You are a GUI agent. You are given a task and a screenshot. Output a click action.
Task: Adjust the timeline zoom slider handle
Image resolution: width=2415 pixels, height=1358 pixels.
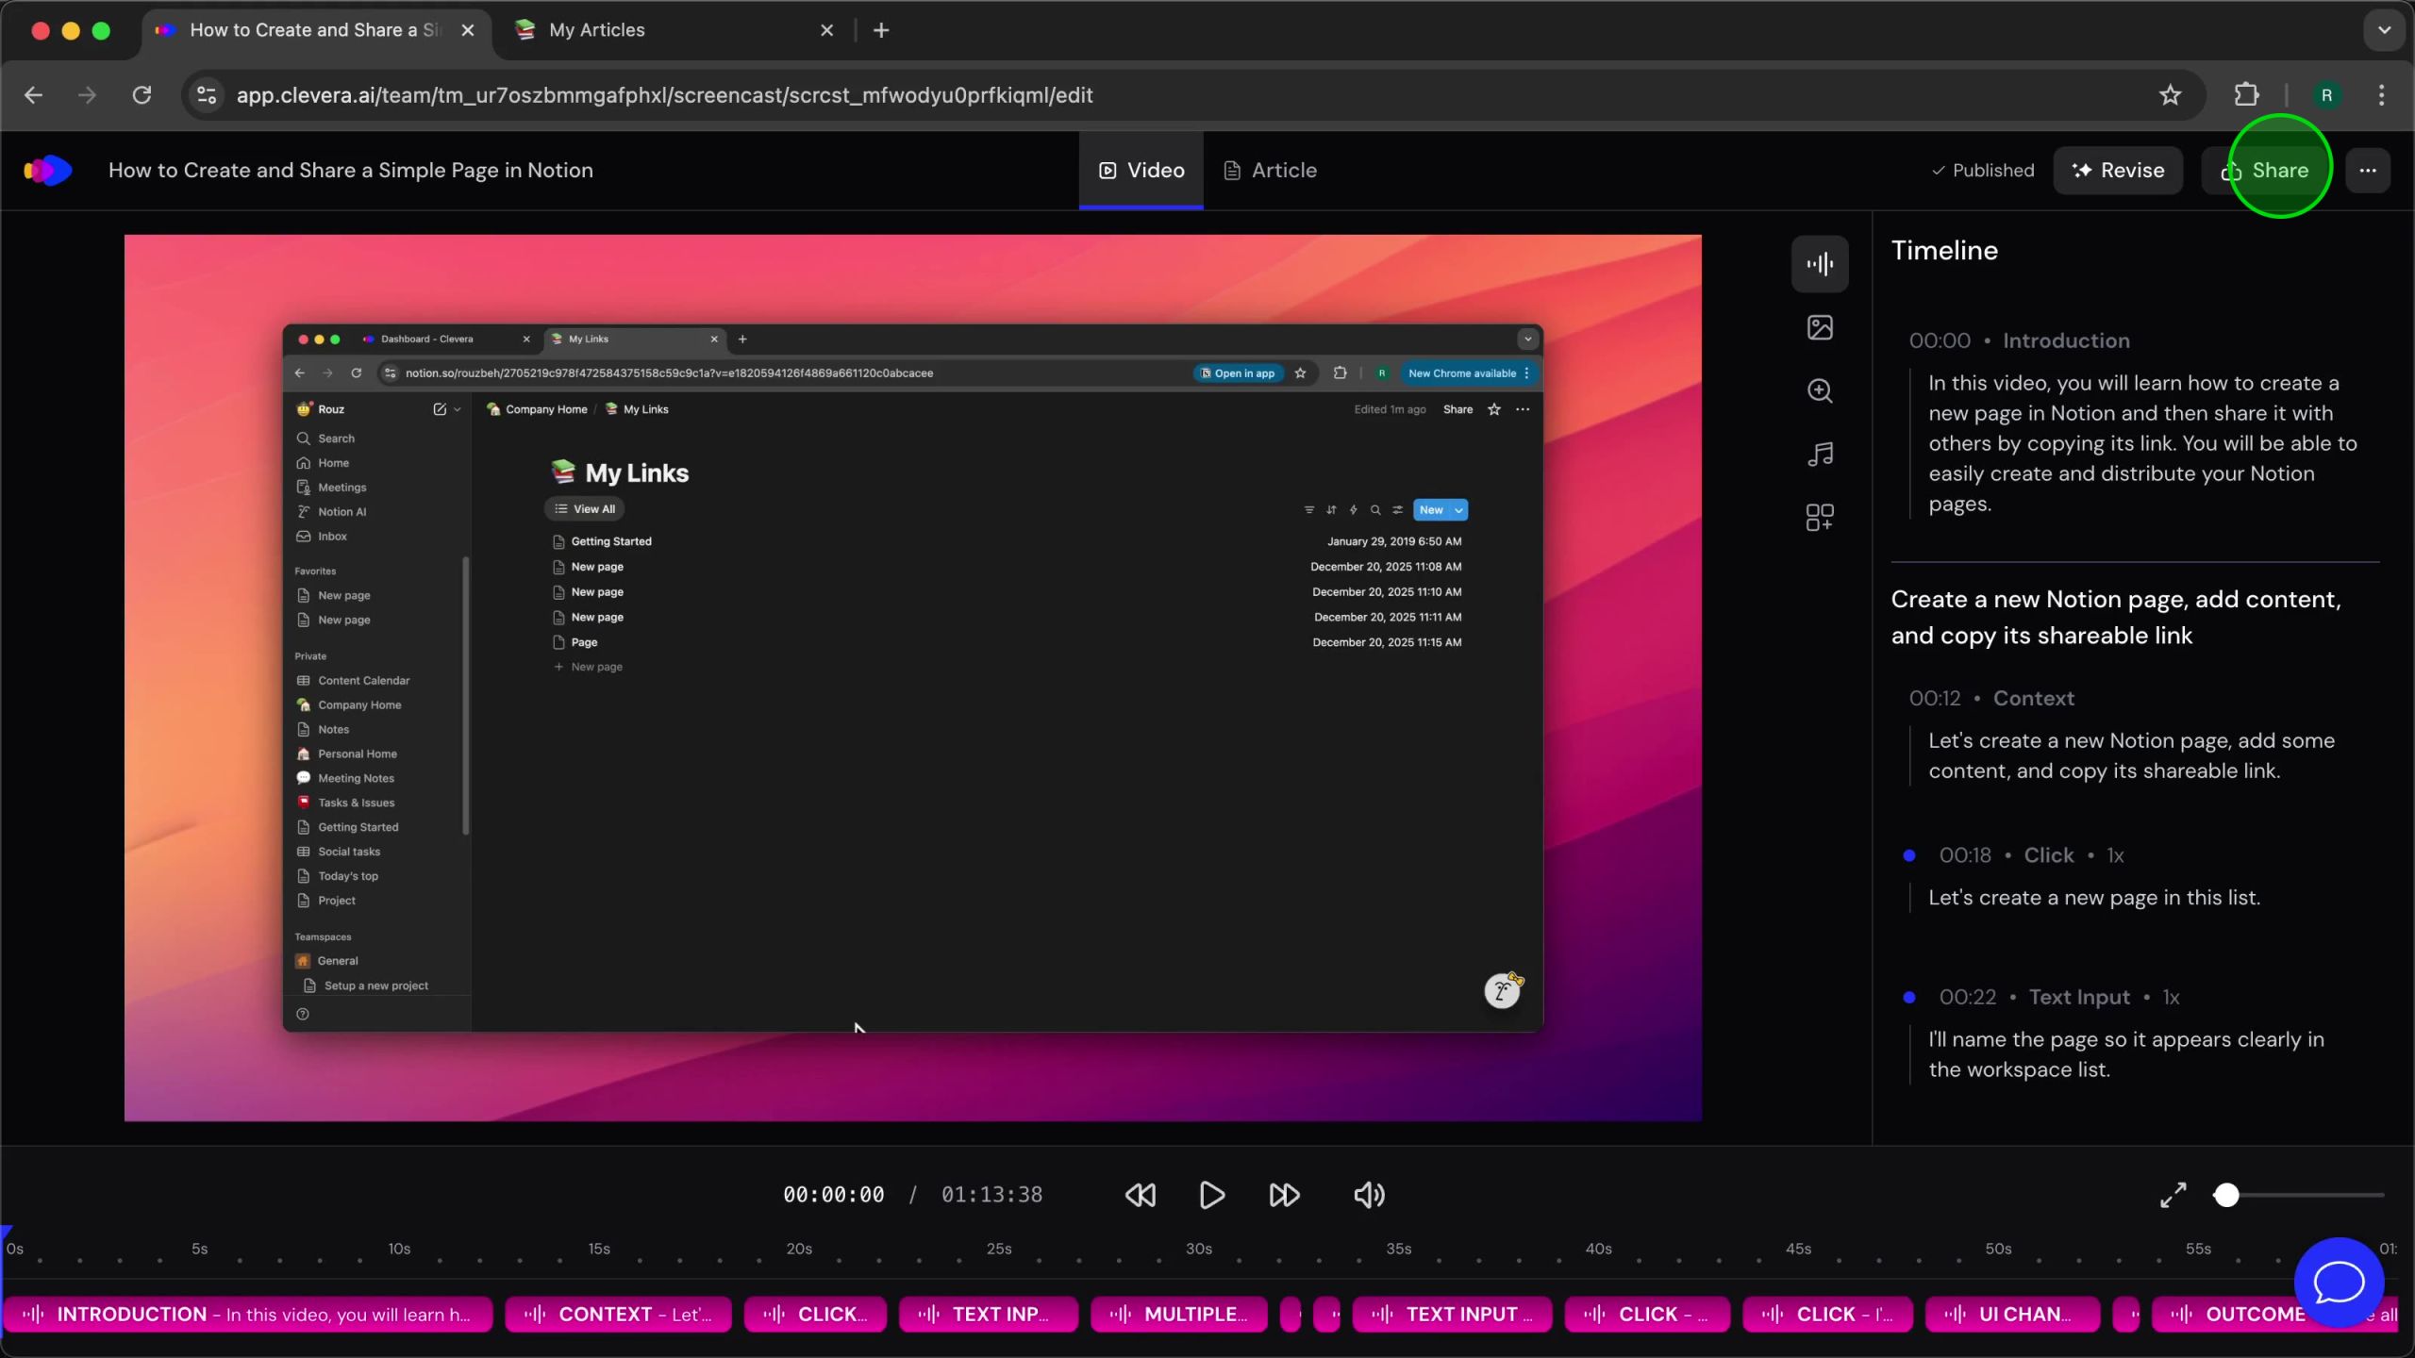pyautogui.click(x=2226, y=1195)
